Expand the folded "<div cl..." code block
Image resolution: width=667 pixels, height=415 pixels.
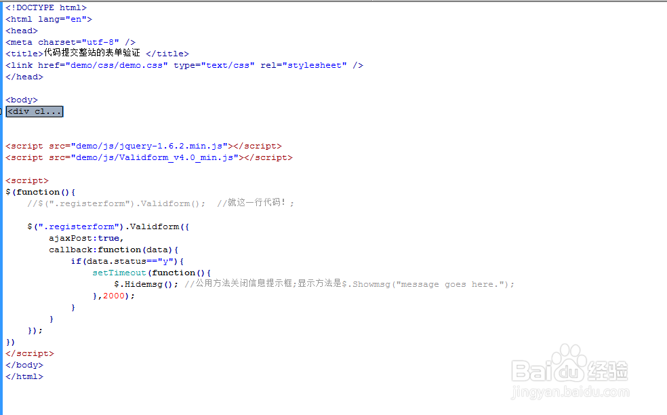click(35, 111)
